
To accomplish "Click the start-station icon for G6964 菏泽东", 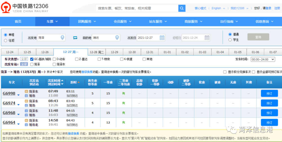I will click(x=26, y=120).
